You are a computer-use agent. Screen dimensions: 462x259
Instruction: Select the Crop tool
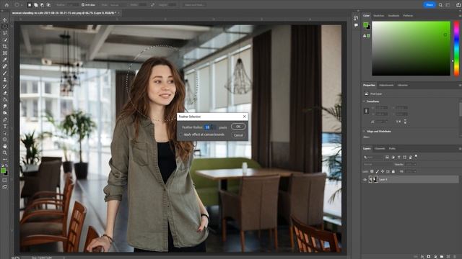coord(5,46)
